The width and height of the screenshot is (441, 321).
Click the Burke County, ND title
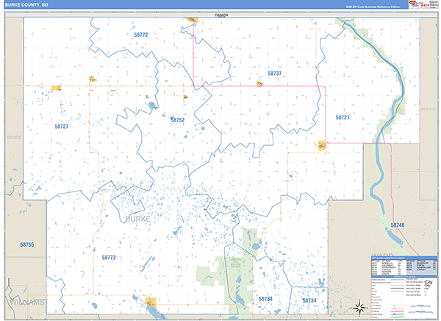(26, 5)
